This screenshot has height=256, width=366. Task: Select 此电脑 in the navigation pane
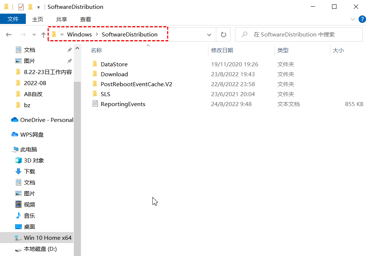(x=28, y=149)
